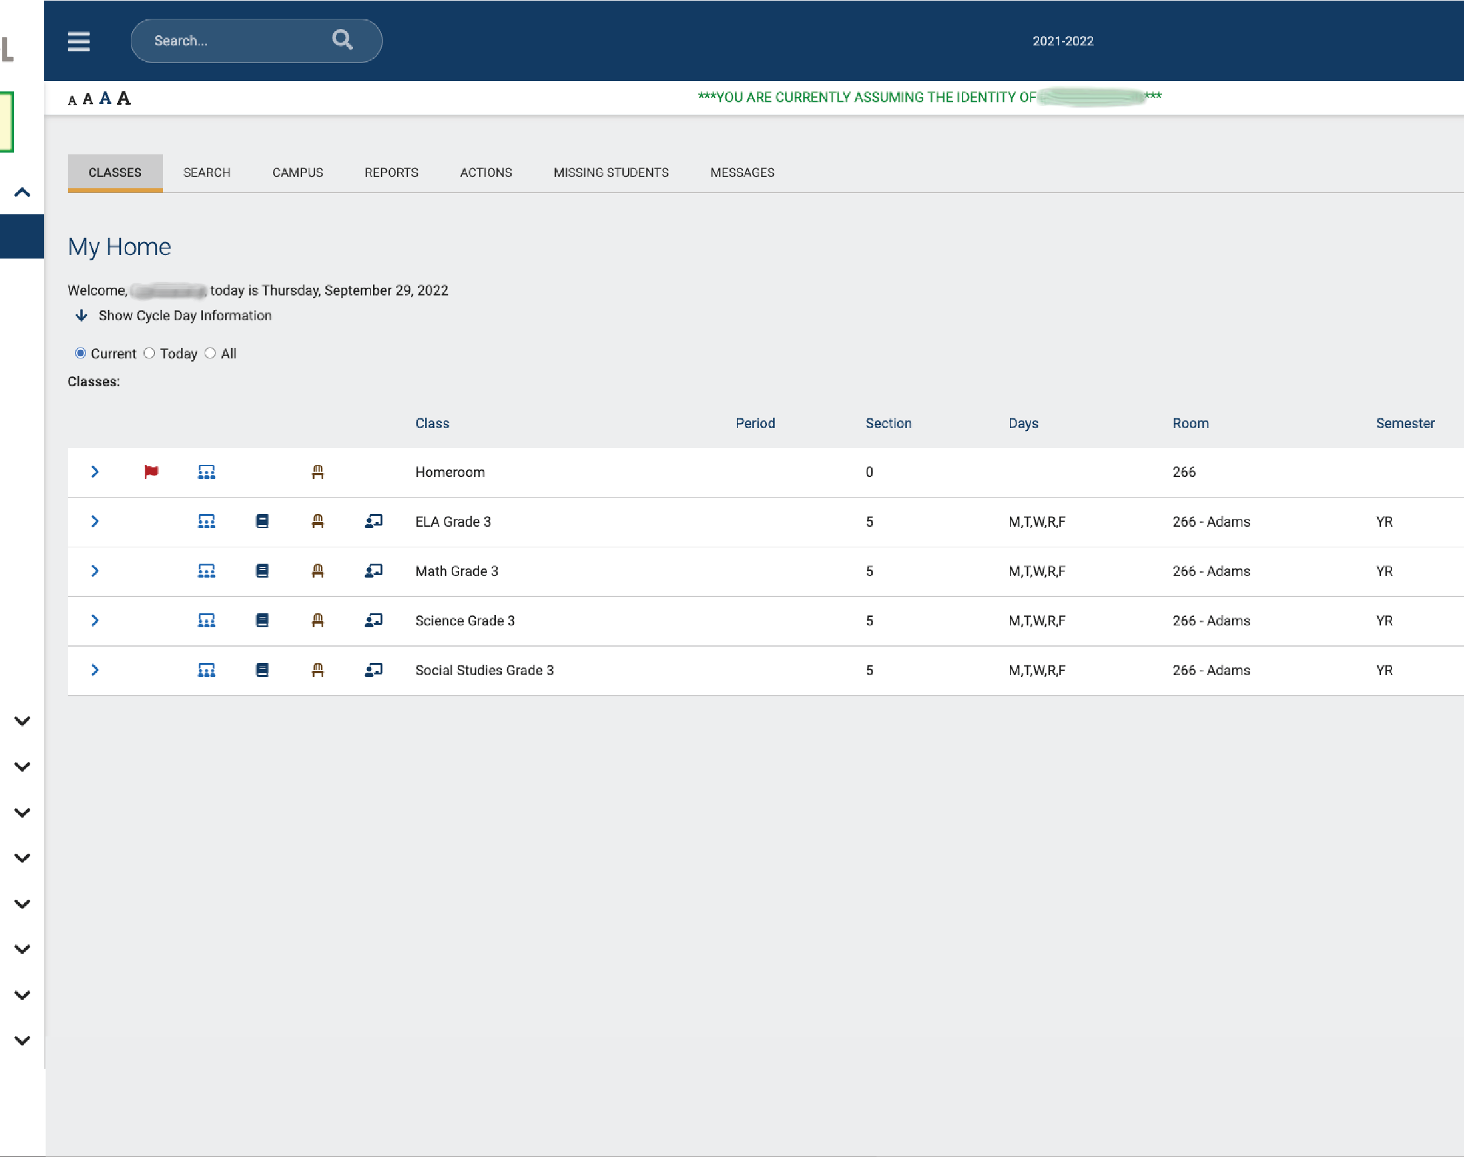Select the Current classes radio button

point(81,353)
